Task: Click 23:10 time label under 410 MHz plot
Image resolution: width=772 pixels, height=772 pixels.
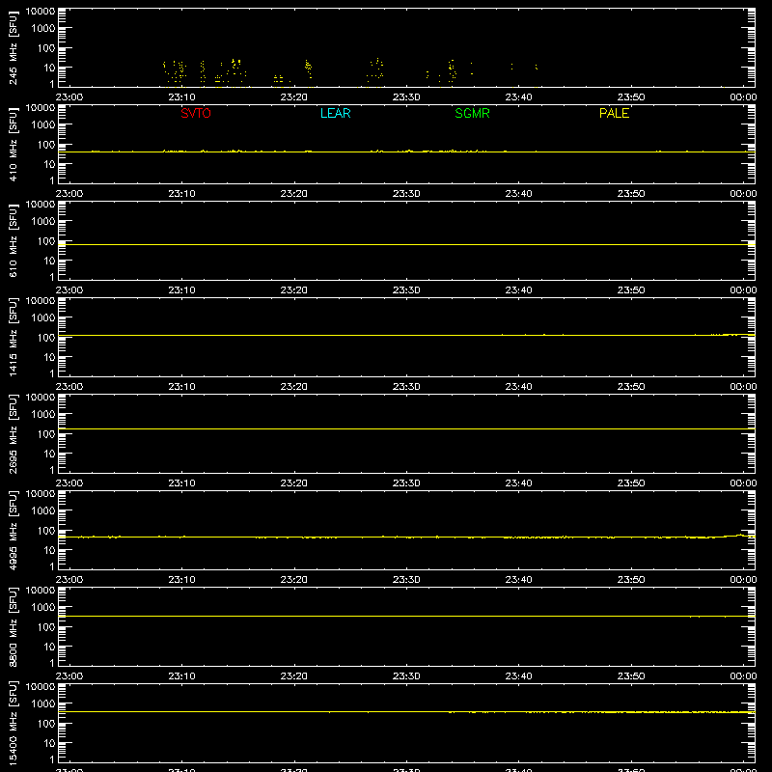Action: coord(181,194)
